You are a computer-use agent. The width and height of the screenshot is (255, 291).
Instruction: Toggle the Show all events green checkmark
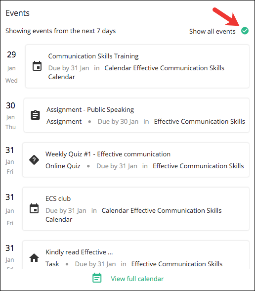pyautogui.click(x=245, y=31)
